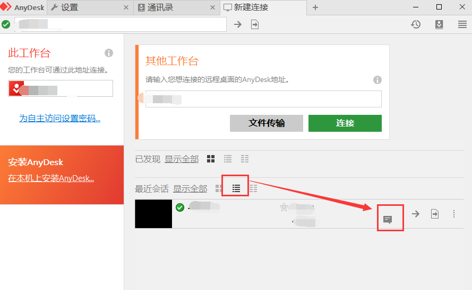
Task: Close the 设置 tab
Action: [126, 7]
